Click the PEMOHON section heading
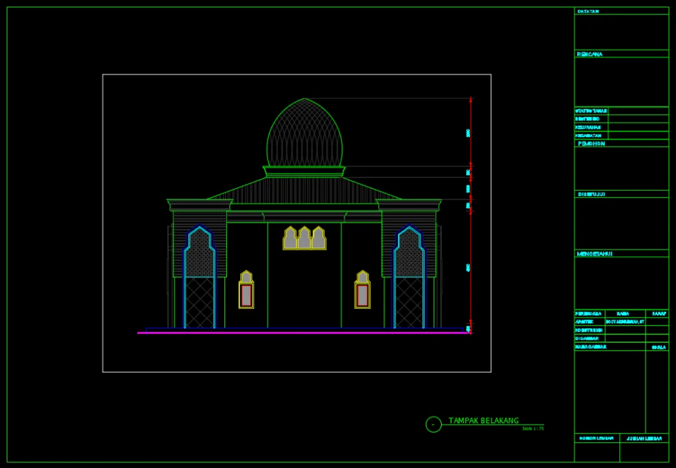 [591, 143]
